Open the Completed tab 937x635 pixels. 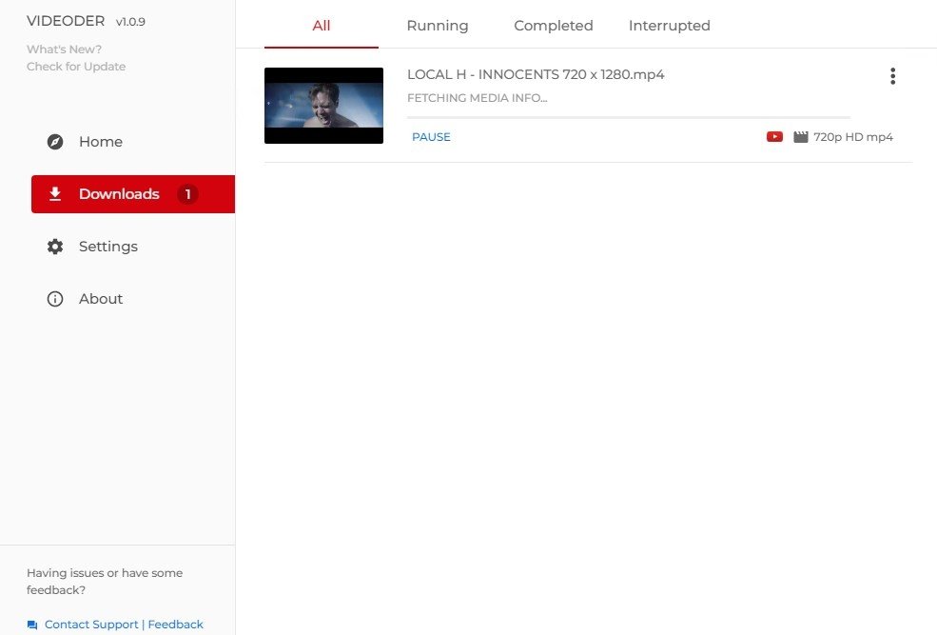pos(554,26)
